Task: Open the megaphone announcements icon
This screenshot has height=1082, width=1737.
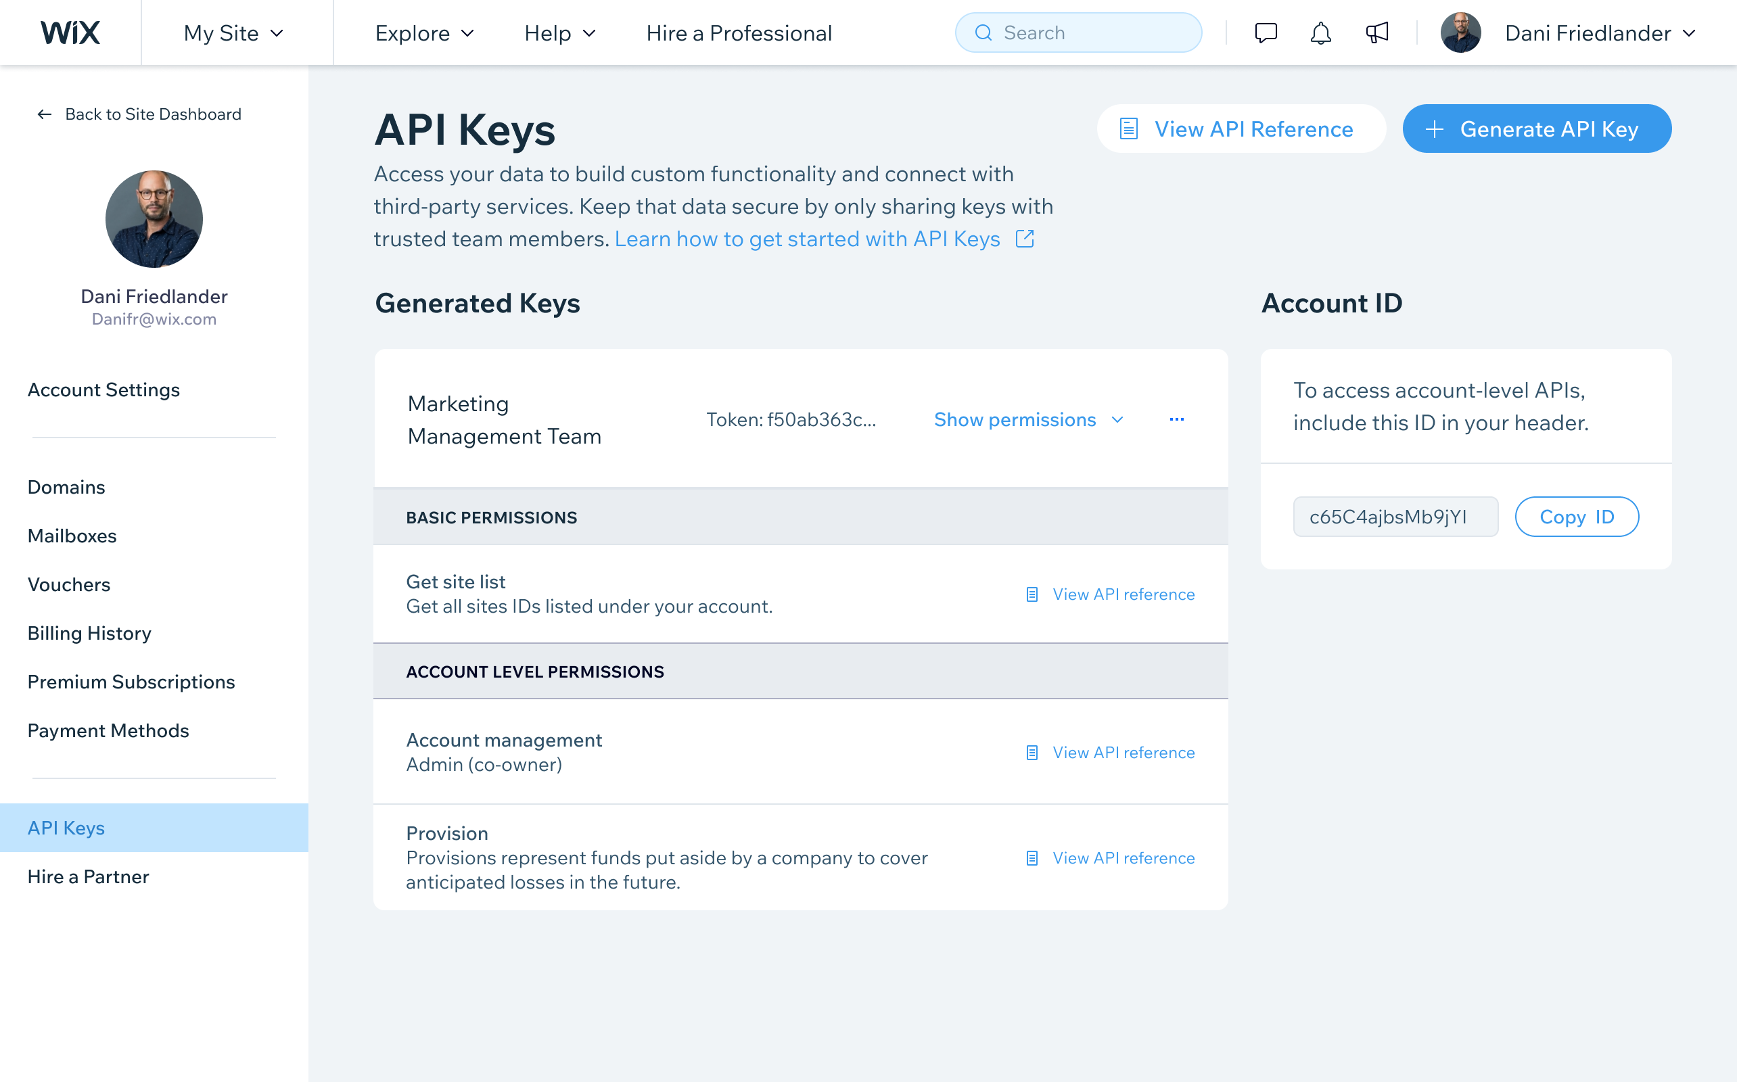Action: click(1377, 33)
